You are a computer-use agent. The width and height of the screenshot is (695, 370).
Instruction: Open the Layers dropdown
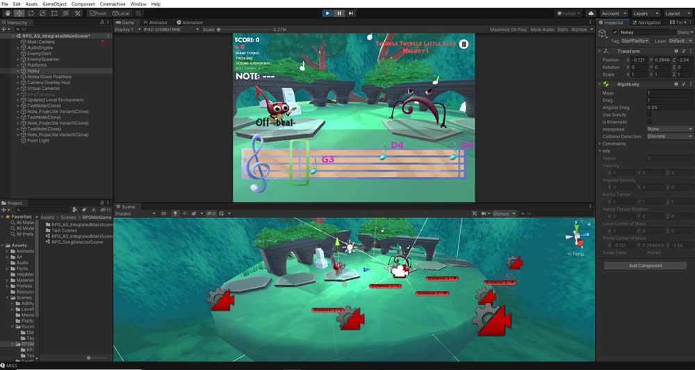click(x=645, y=13)
